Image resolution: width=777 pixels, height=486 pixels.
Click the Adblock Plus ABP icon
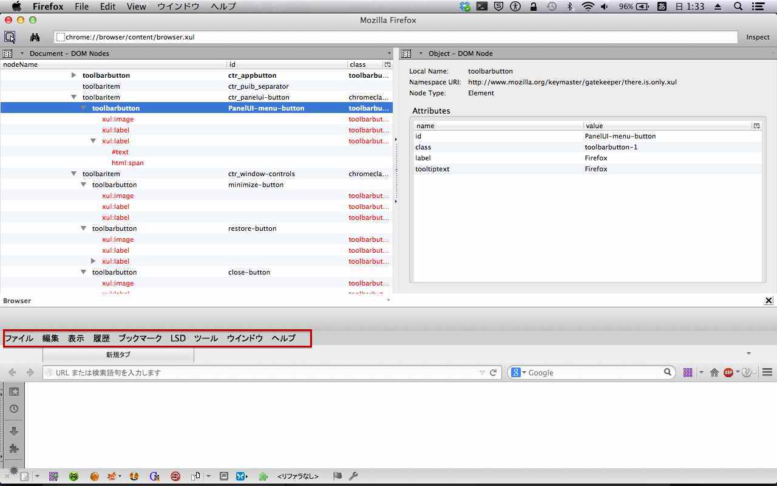728,372
